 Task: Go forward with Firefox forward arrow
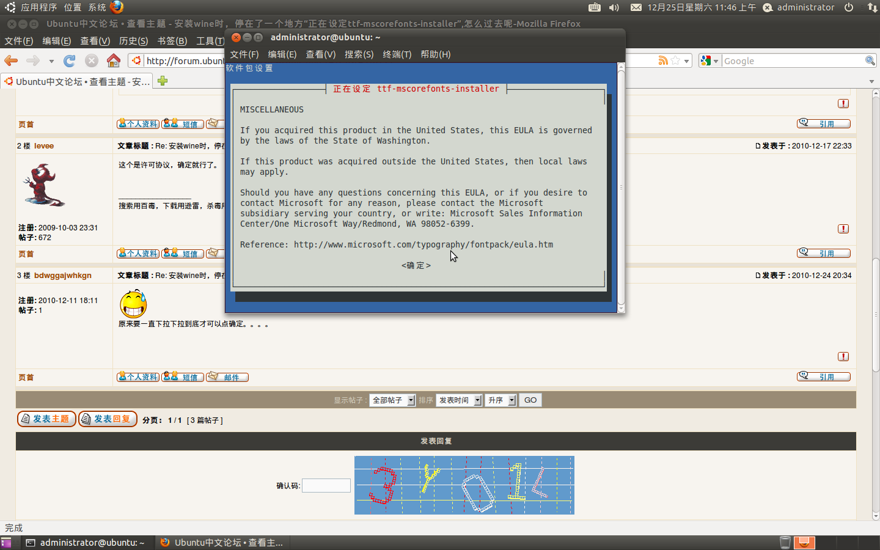tap(33, 61)
